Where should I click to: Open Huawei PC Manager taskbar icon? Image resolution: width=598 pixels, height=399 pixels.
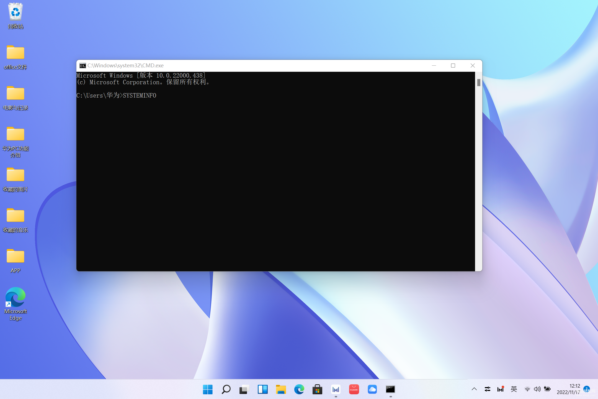tap(336, 389)
